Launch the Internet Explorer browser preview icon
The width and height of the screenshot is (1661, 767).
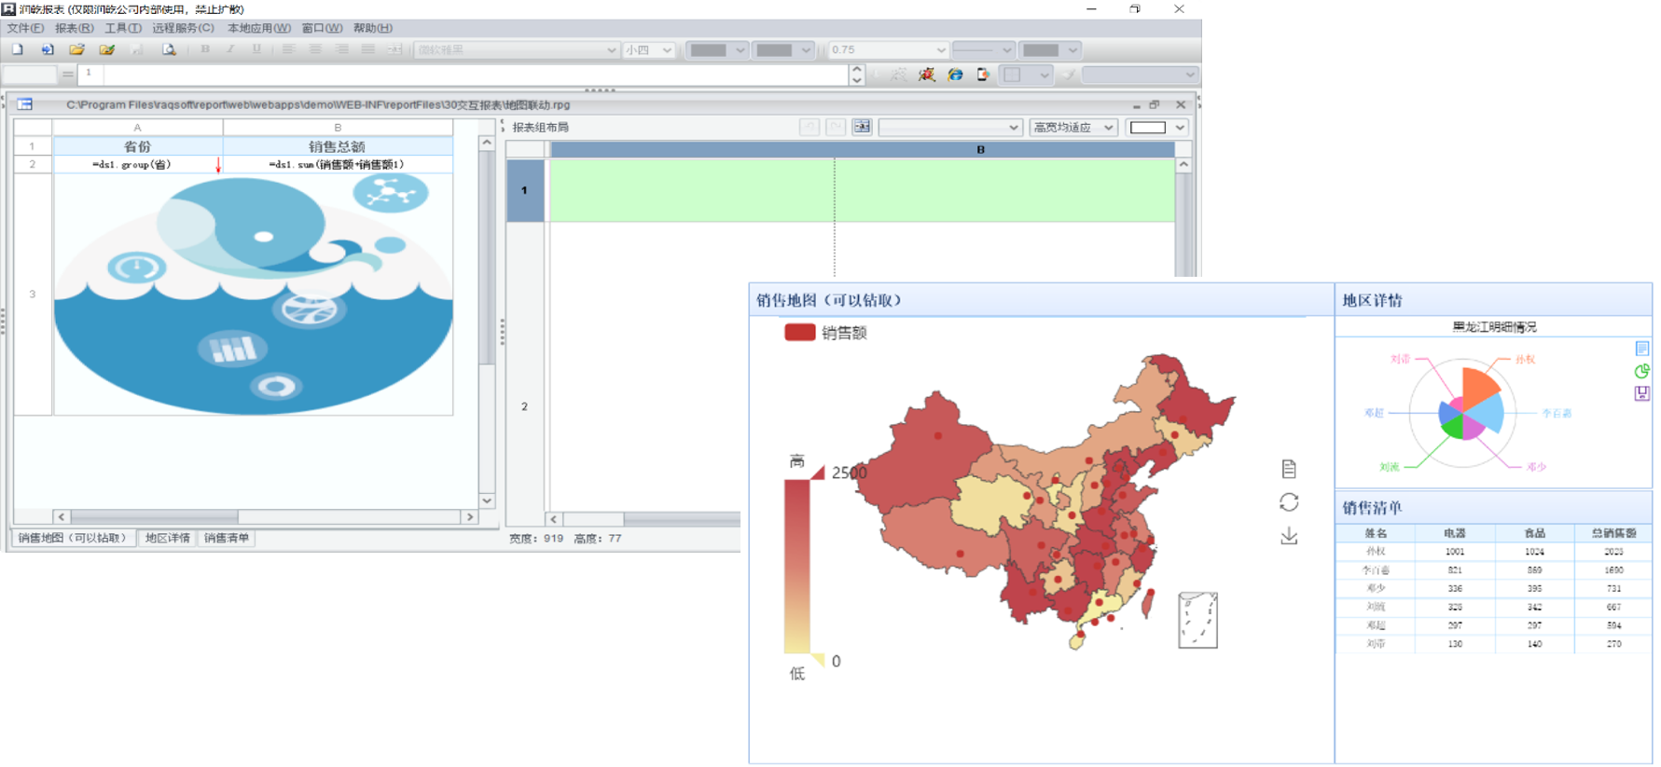[x=955, y=75]
